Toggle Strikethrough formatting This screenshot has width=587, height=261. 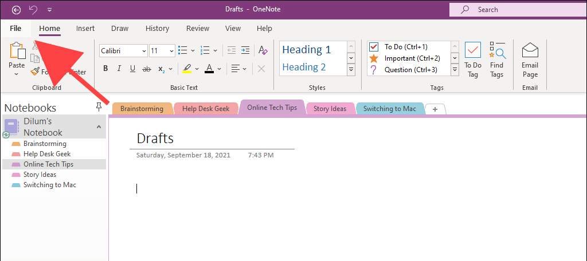(x=147, y=69)
